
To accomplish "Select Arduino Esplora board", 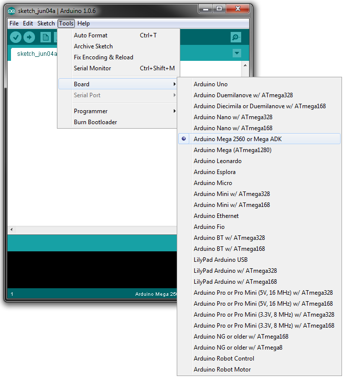I will tap(259, 172).
